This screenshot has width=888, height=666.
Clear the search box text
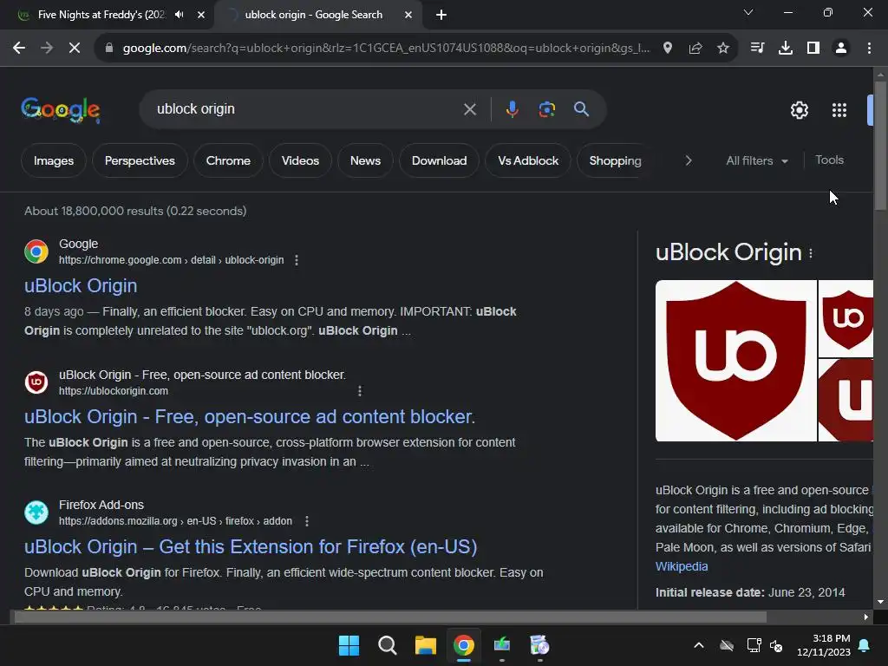pyautogui.click(x=470, y=109)
